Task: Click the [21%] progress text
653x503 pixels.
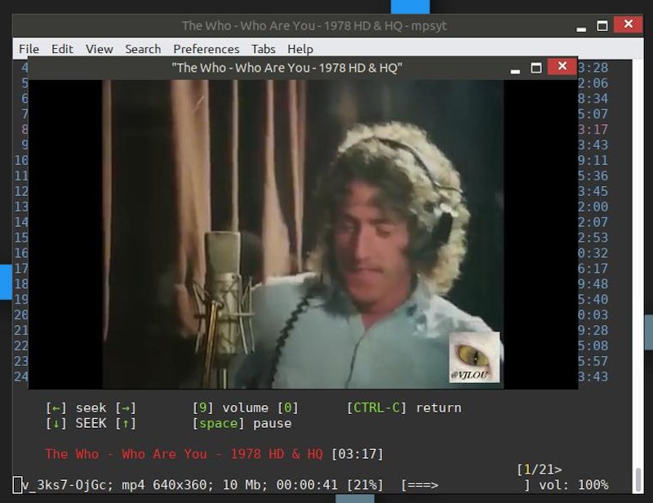Action: pos(365,485)
